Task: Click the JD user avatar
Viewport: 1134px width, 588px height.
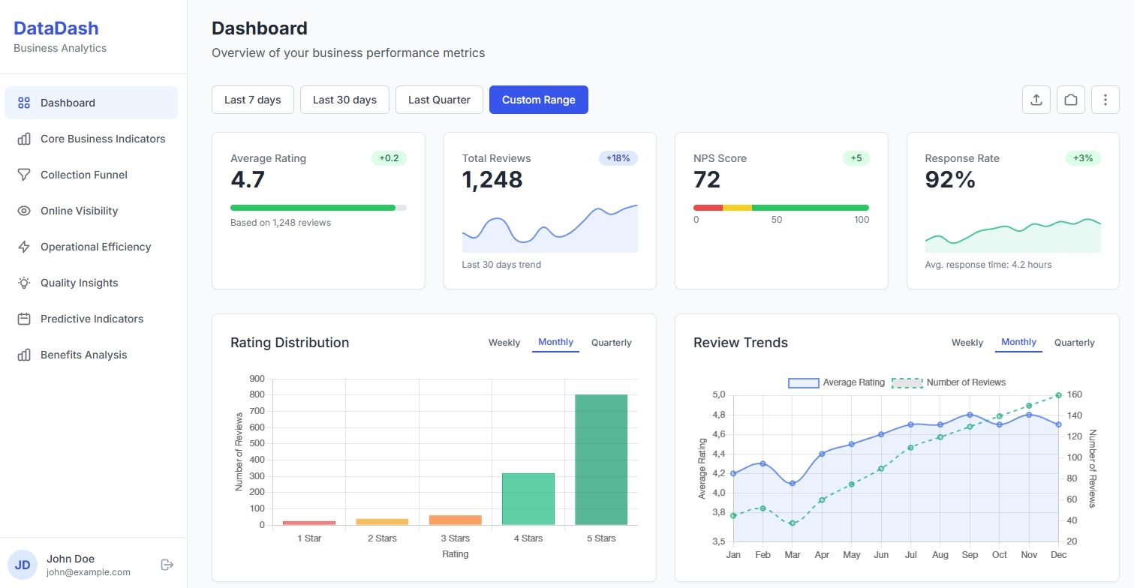Action: 23,565
